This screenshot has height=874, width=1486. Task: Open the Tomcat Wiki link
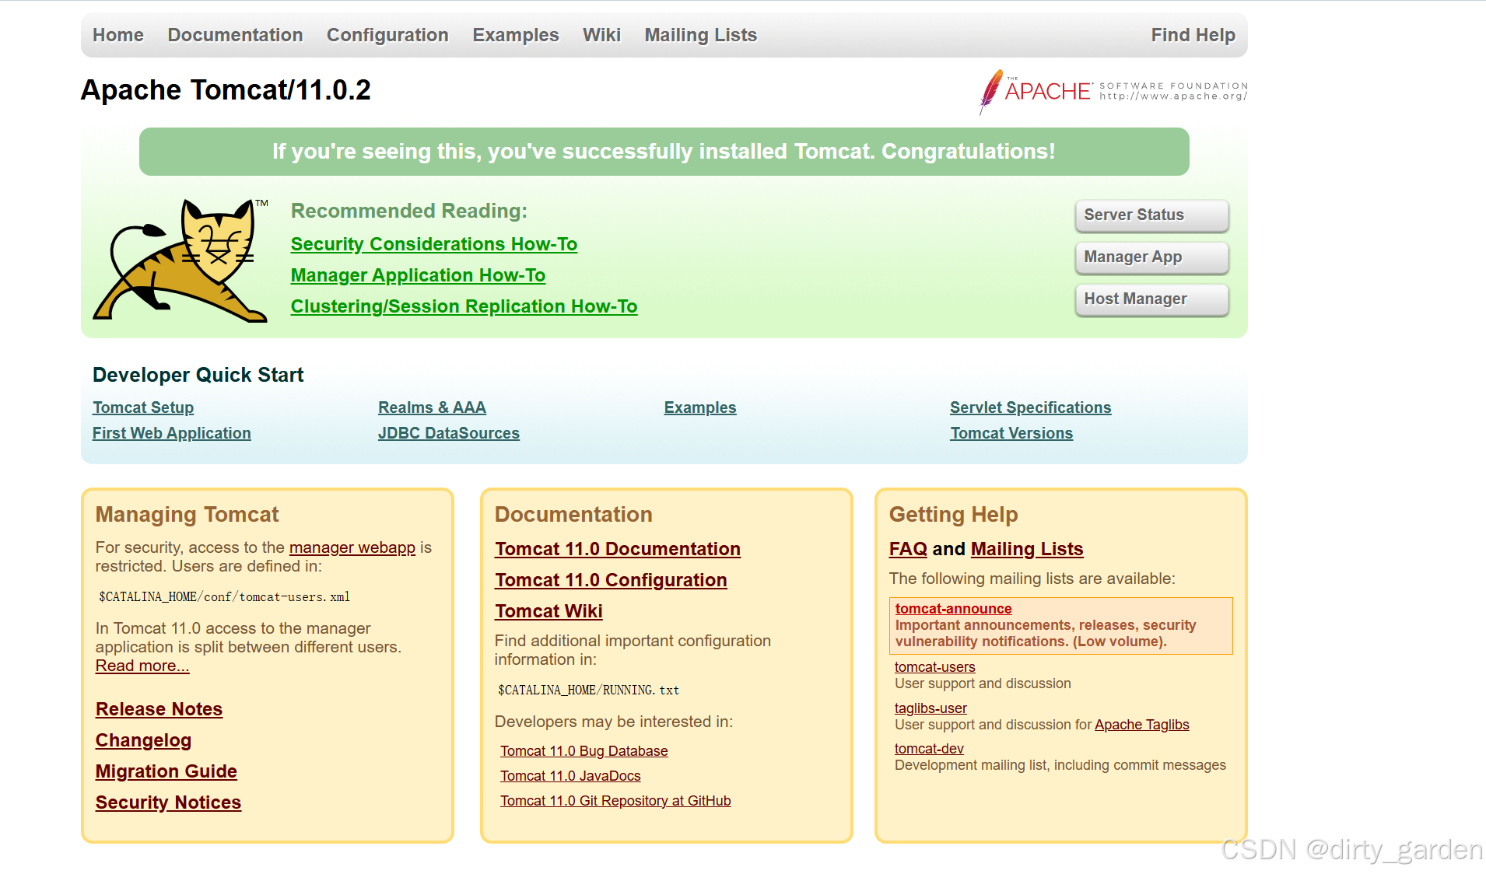[548, 611]
